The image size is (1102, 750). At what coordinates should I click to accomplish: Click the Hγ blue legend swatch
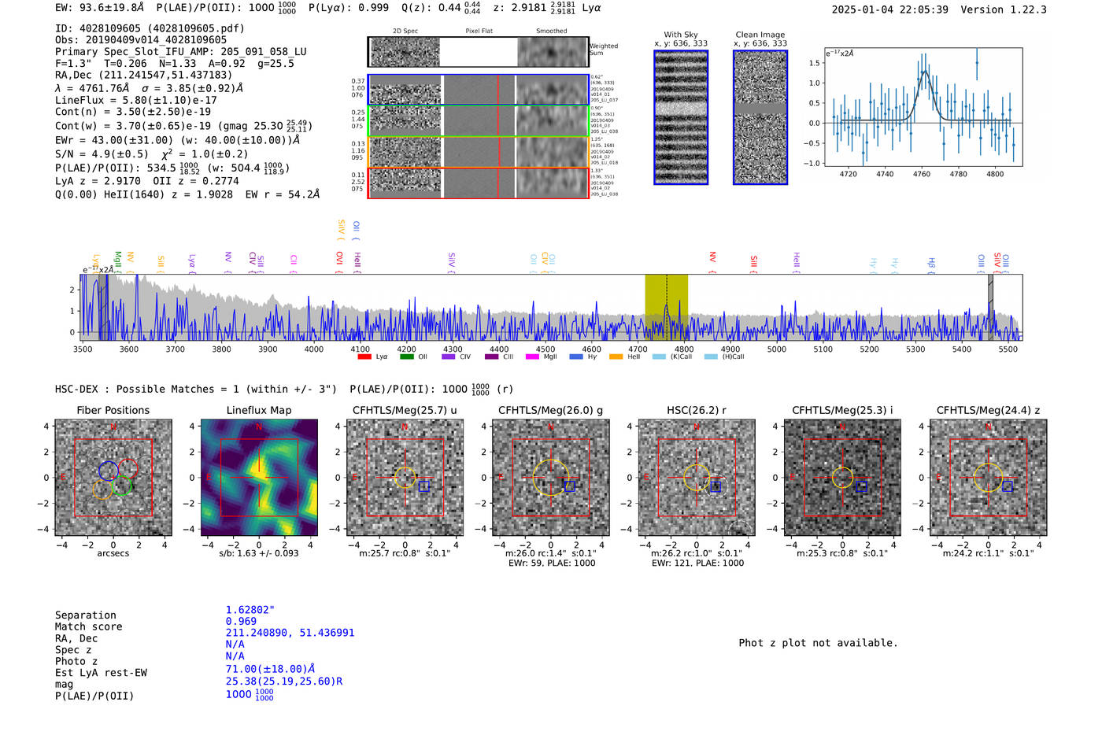576,357
